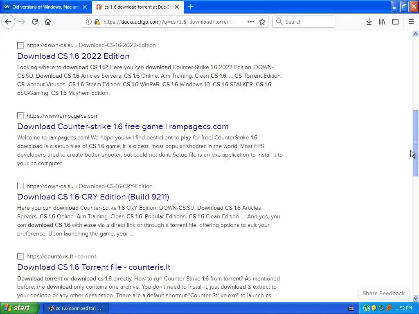
Task: Close the Old versions of Windows tab
Action: pos(85,7)
